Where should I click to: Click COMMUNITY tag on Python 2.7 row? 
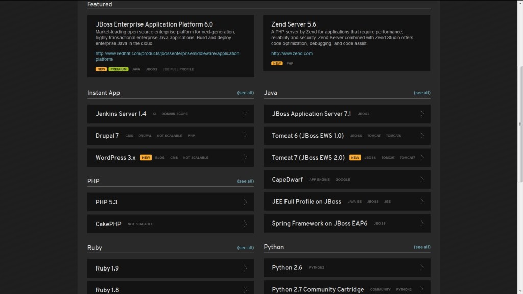pyautogui.click(x=380, y=290)
